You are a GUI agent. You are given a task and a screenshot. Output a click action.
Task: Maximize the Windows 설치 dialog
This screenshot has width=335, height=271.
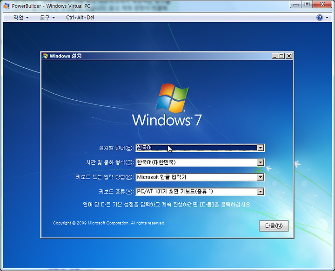281,56
